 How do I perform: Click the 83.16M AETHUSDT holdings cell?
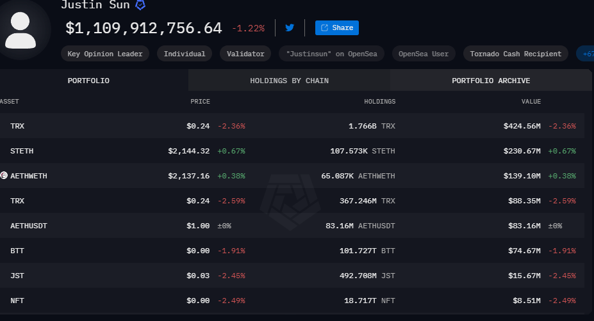360,226
